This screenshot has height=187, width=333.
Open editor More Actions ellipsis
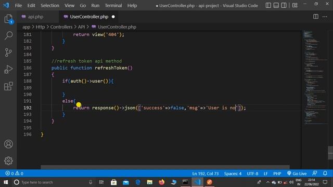325,17
